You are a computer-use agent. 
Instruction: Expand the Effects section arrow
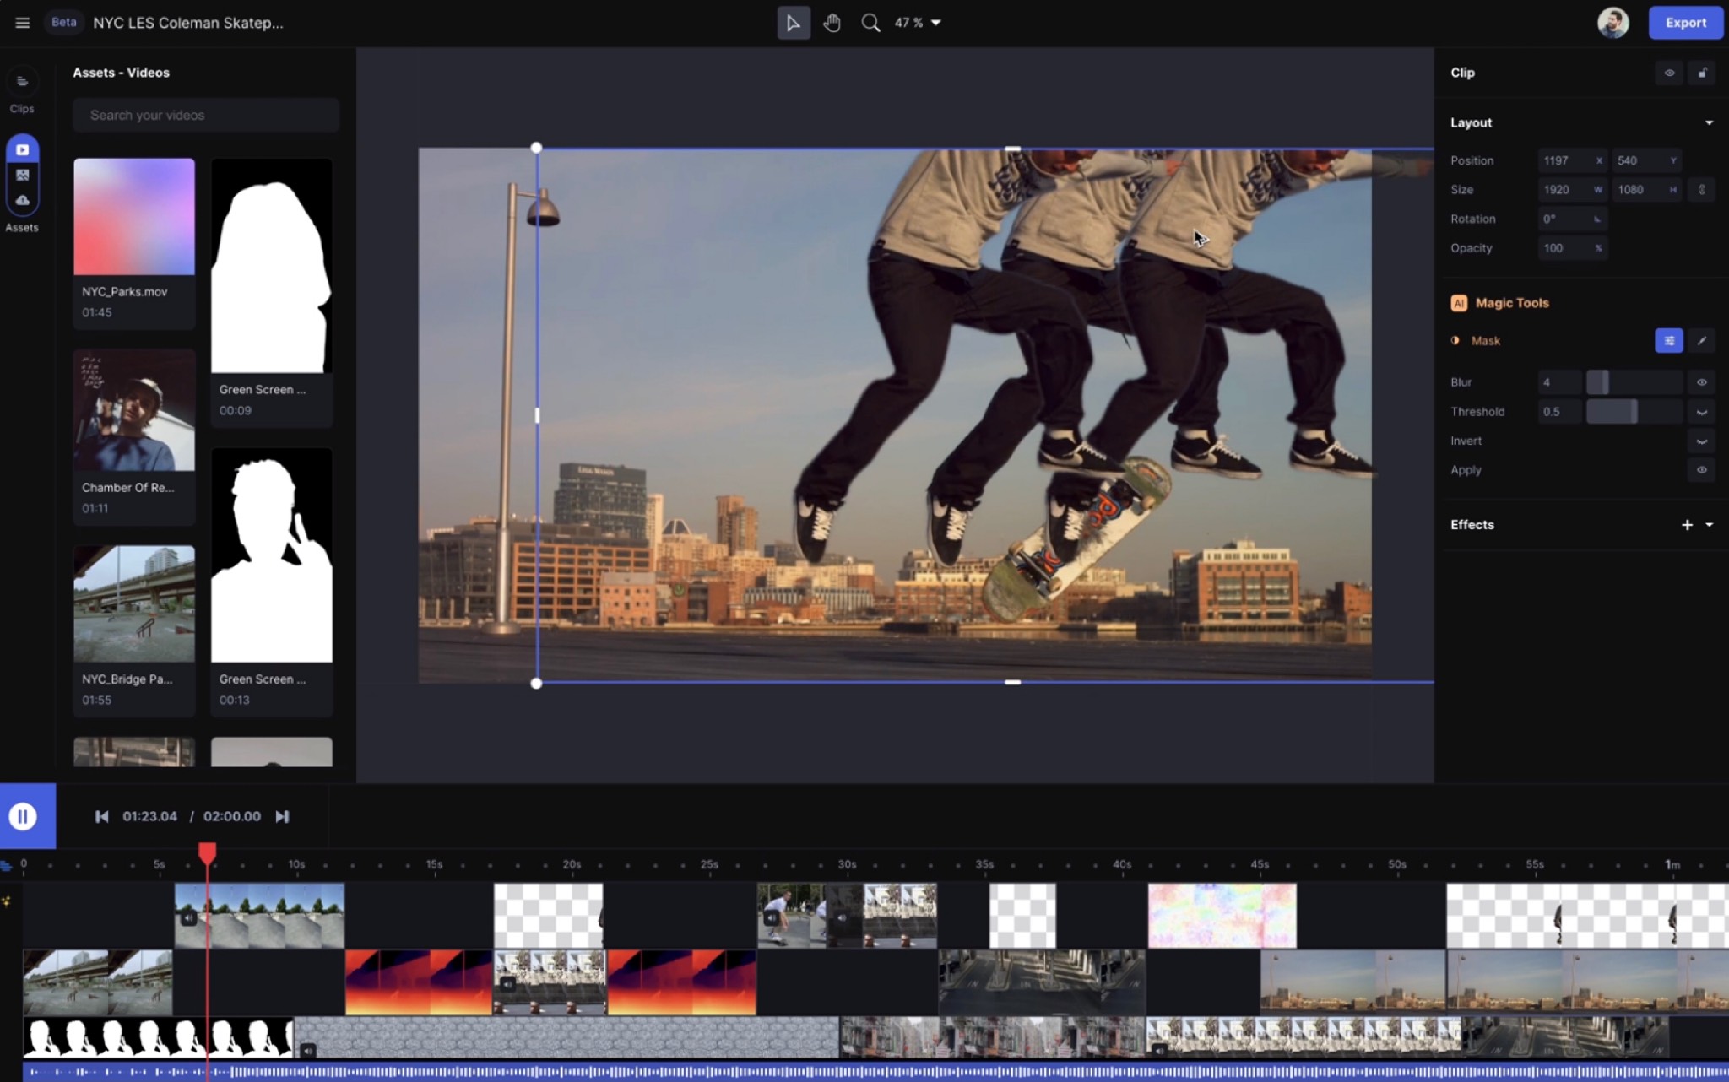pos(1709,525)
